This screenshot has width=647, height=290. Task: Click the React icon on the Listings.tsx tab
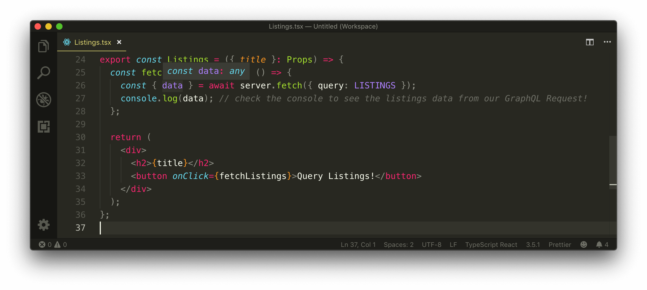click(67, 42)
